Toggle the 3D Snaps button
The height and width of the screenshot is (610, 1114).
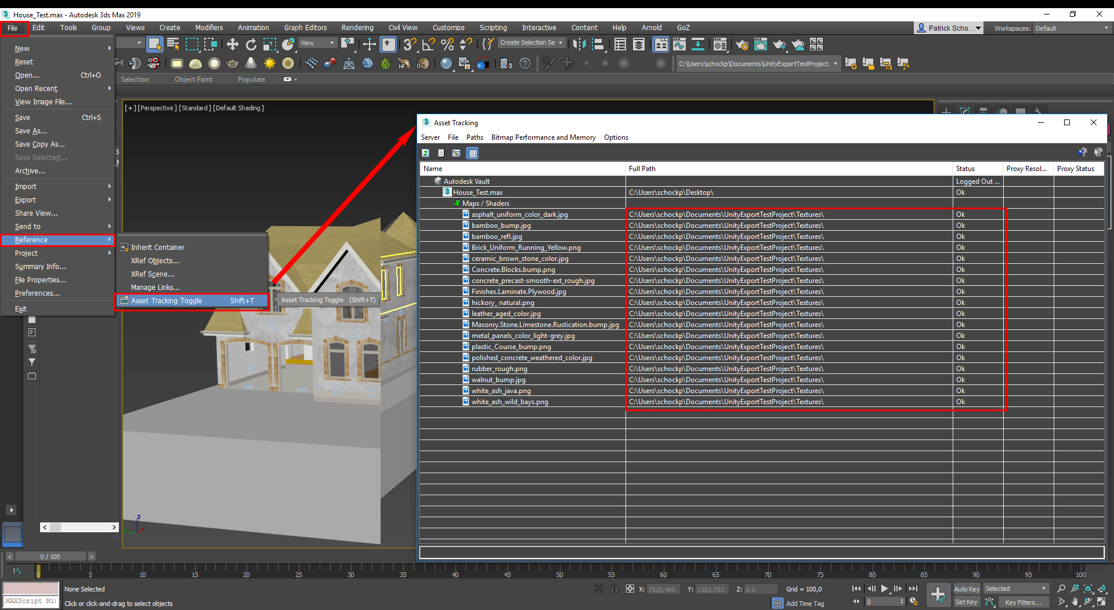pos(410,44)
